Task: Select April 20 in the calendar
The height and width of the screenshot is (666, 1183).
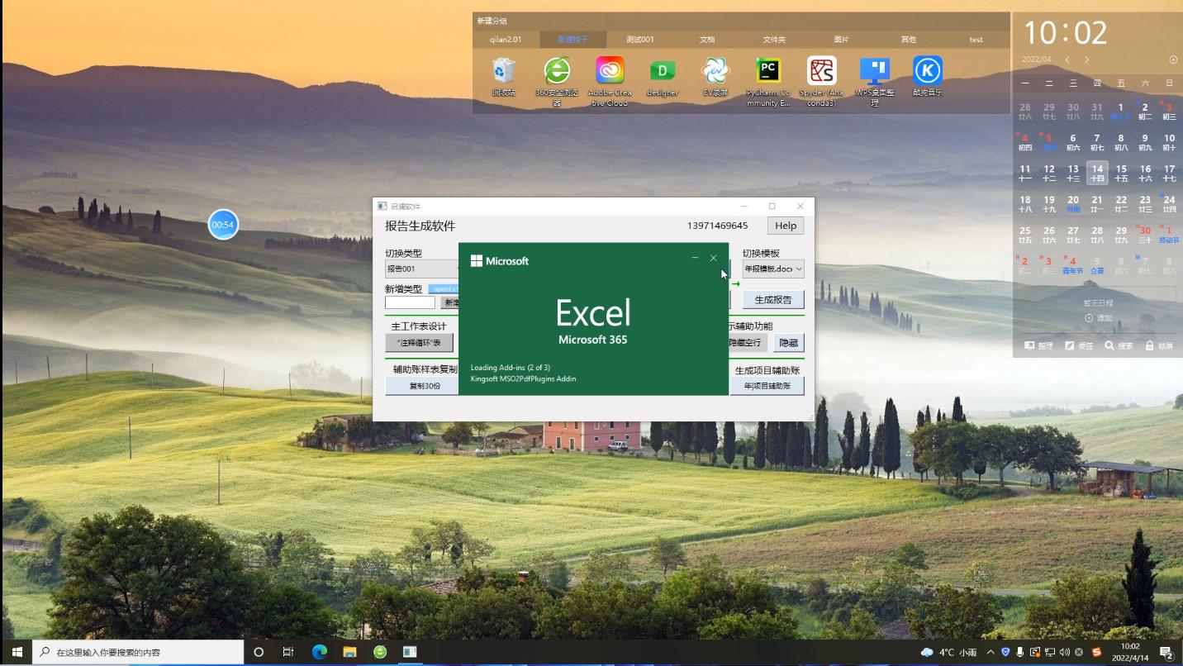Action: (x=1072, y=202)
